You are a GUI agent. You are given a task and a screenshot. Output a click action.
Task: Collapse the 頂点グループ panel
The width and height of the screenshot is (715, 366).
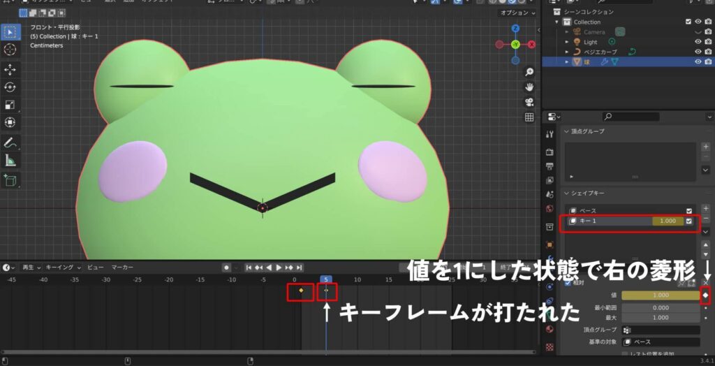pyautogui.click(x=566, y=131)
